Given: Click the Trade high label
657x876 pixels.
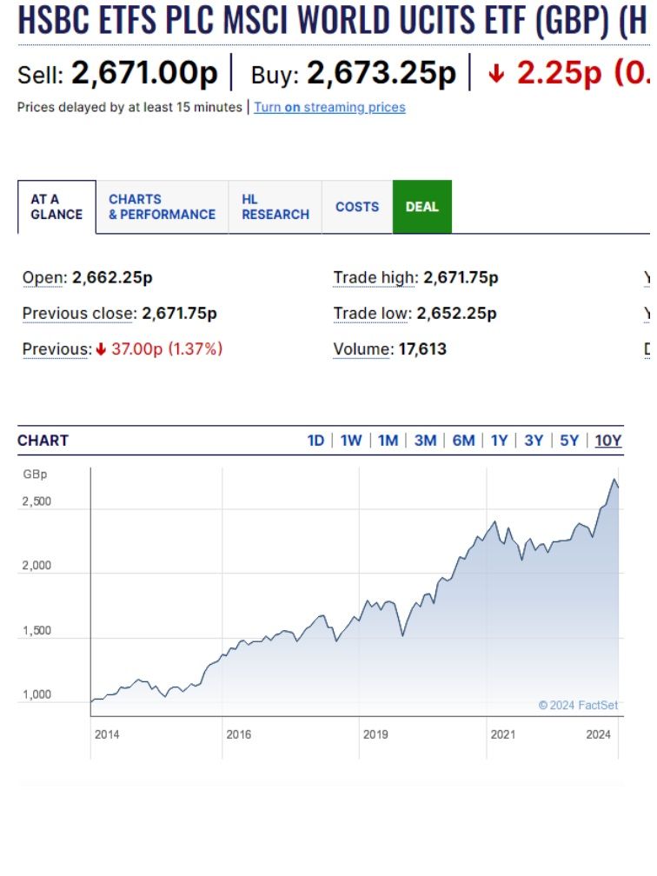Looking at the screenshot, I should [375, 278].
